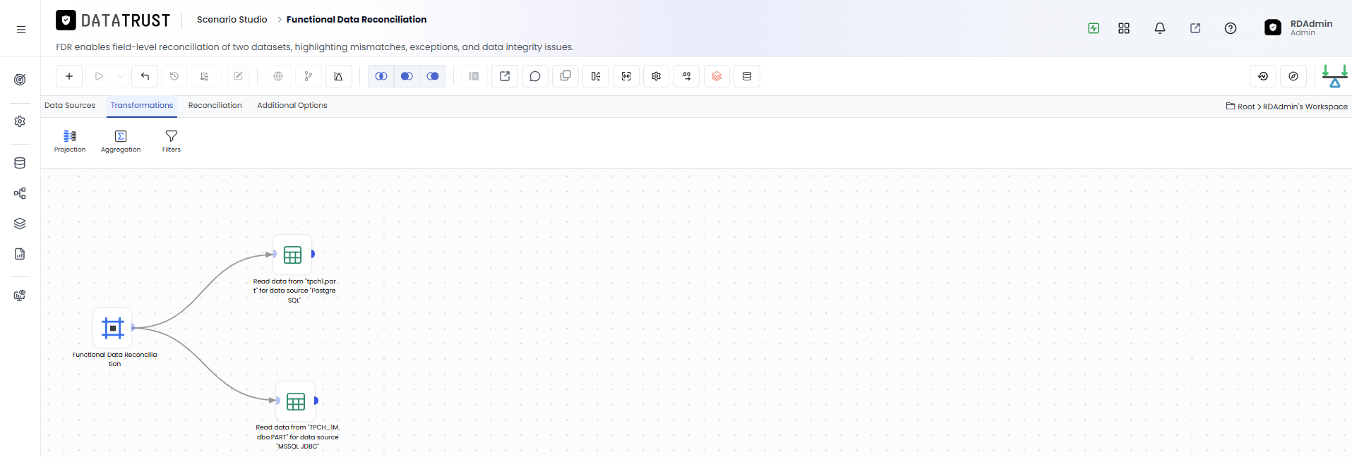Click the notification bell icon
The height and width of the screenshot is (457, 1352).
(x=1160, y=28)
